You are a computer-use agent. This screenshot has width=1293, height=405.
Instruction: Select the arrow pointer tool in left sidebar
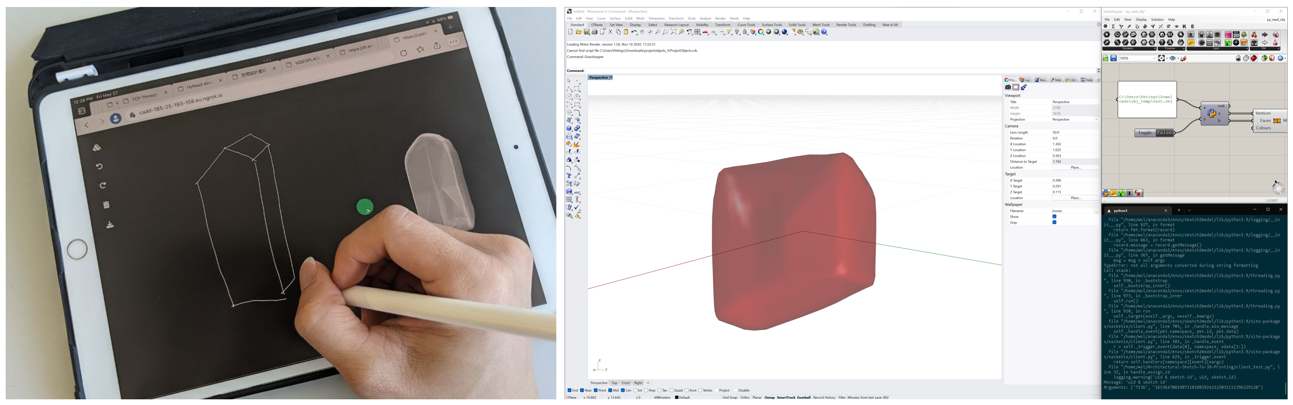569,80
